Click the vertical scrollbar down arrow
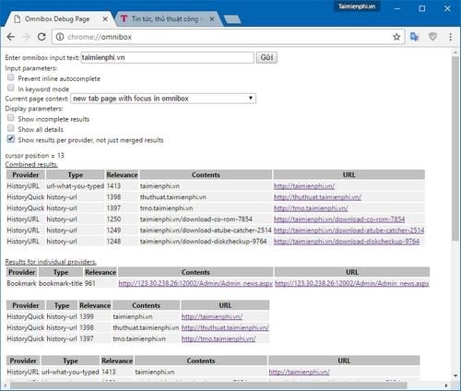Viewport: 461px width, 391px height. tap(455, 375)
